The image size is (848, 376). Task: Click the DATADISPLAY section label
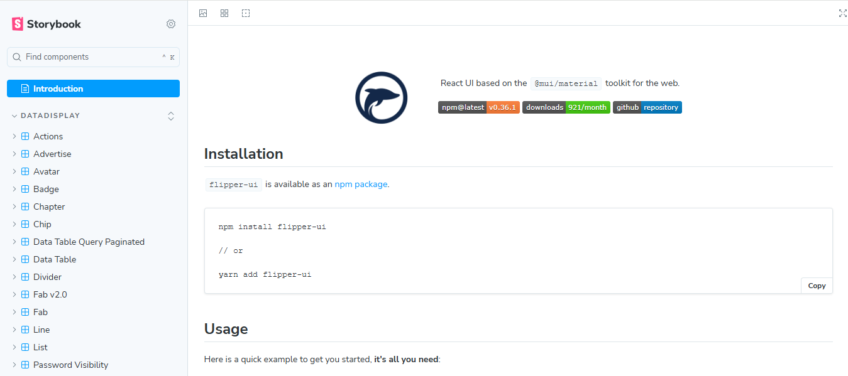tap(50, 116)
